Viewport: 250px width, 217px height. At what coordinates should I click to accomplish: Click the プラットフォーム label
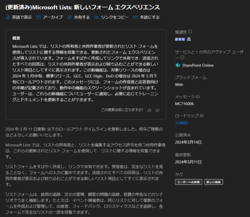click(191, 77)
